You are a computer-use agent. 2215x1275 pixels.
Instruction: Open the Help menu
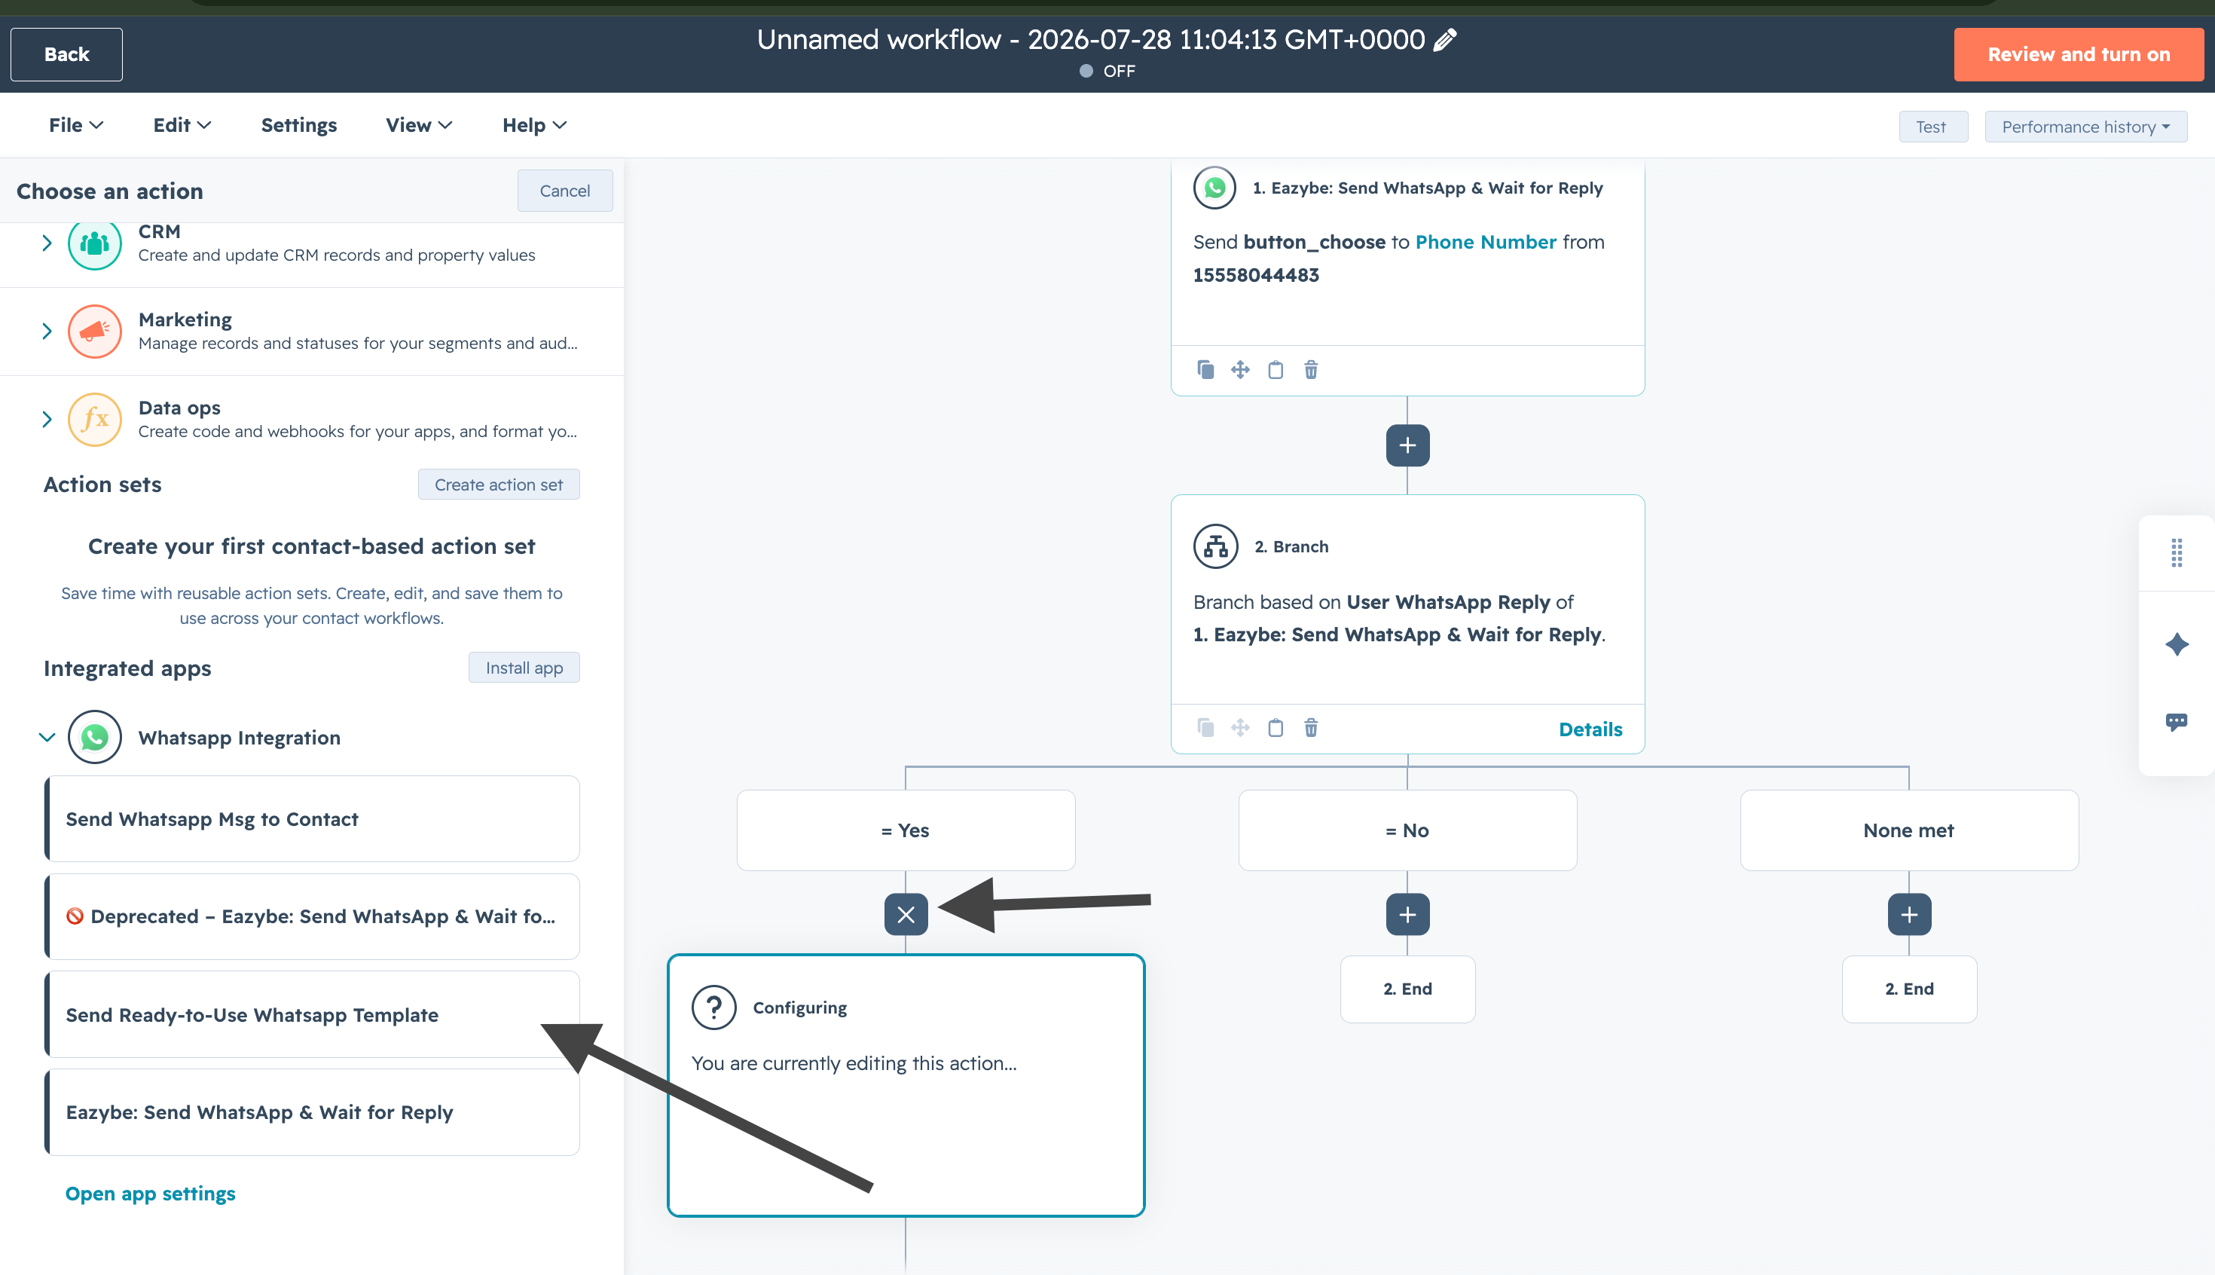tap(534, 125)
